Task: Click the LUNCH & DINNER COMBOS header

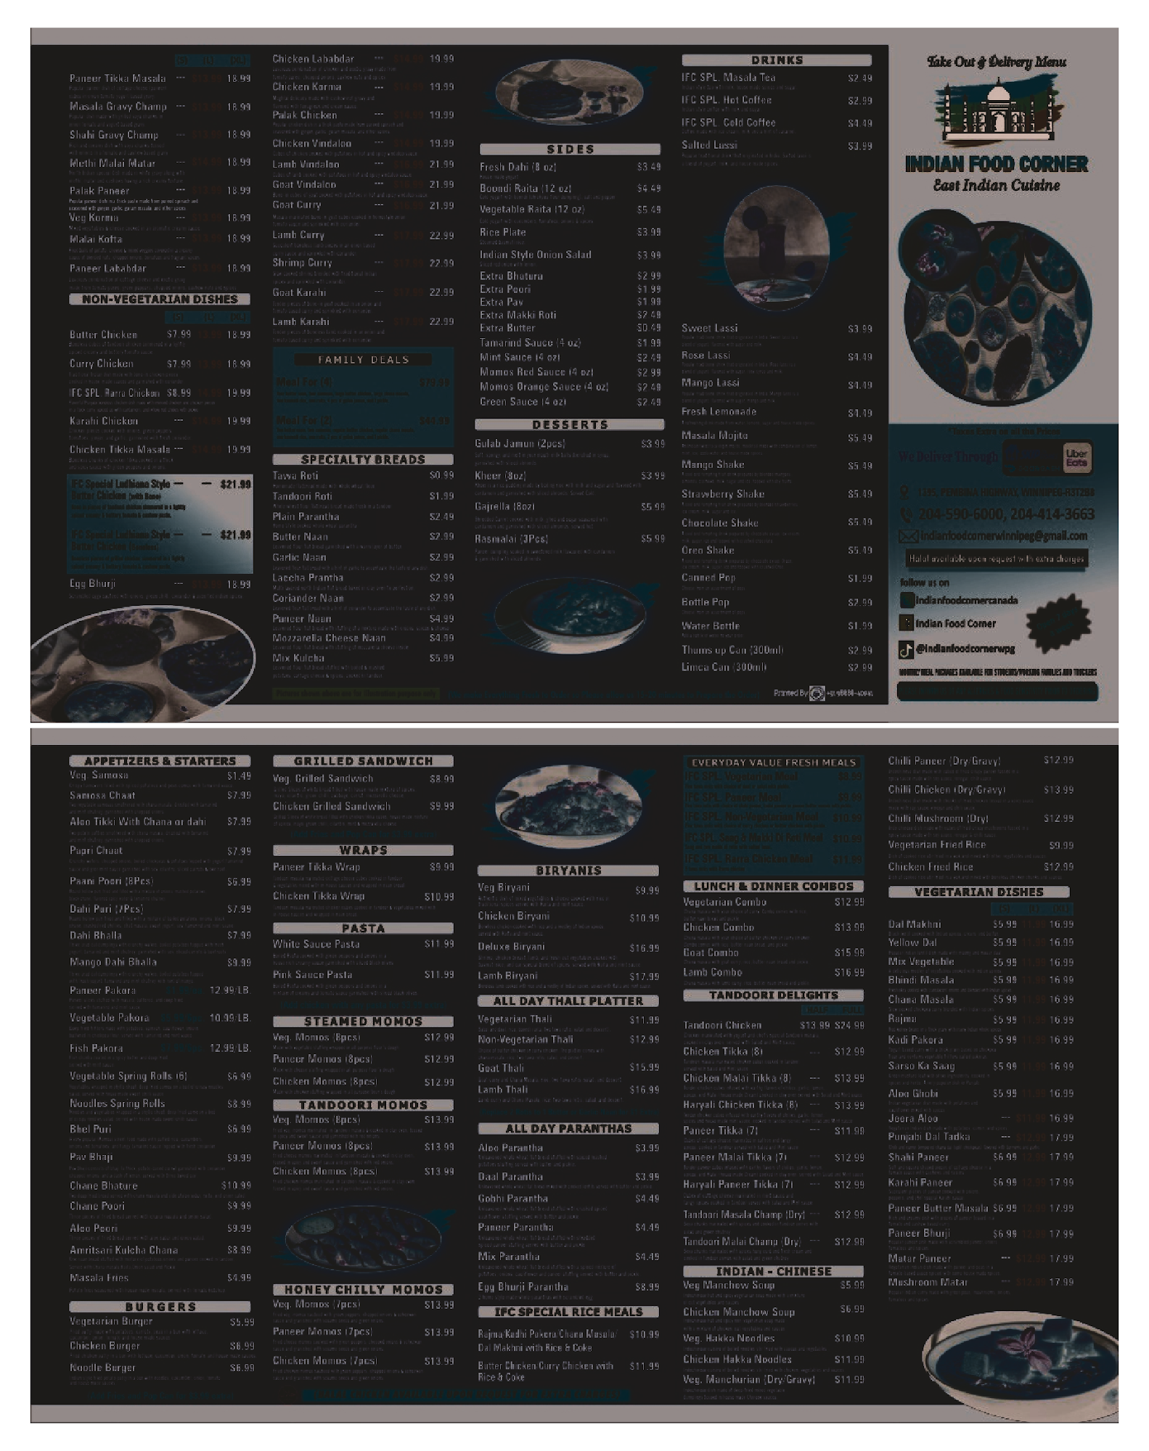Action: pos(774,887)
